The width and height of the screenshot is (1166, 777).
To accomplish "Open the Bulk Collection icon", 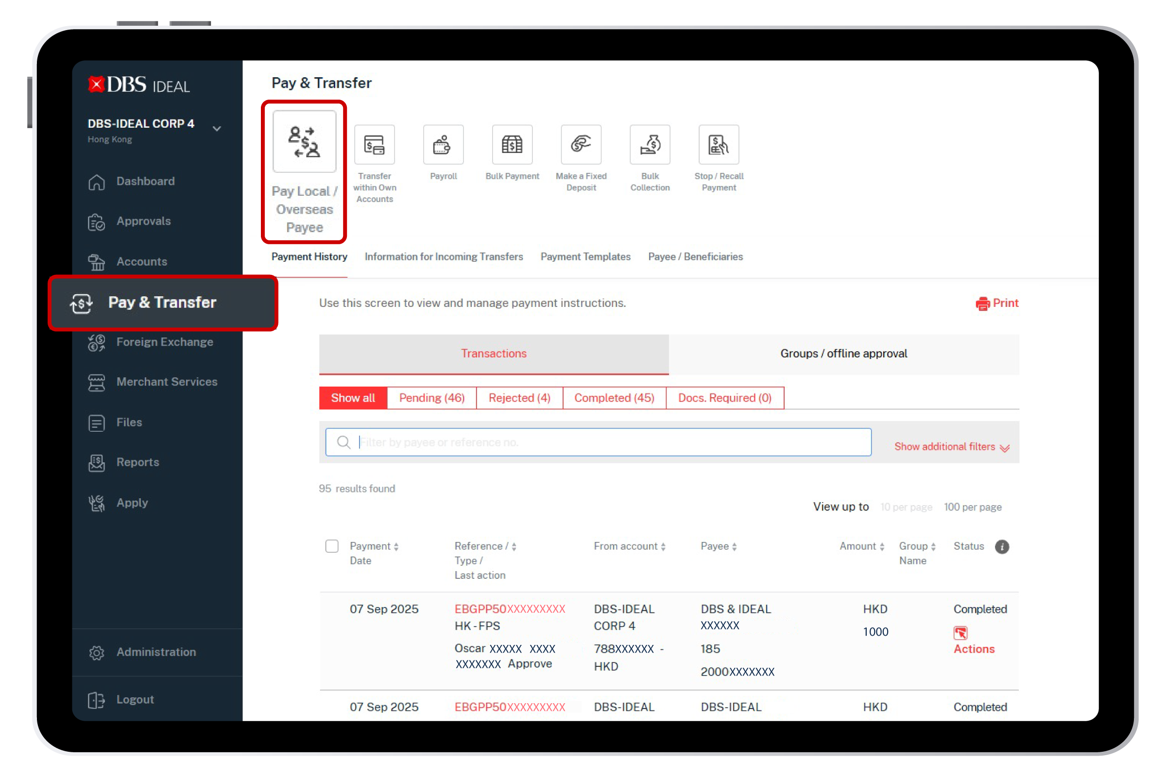I will point(650,145).
